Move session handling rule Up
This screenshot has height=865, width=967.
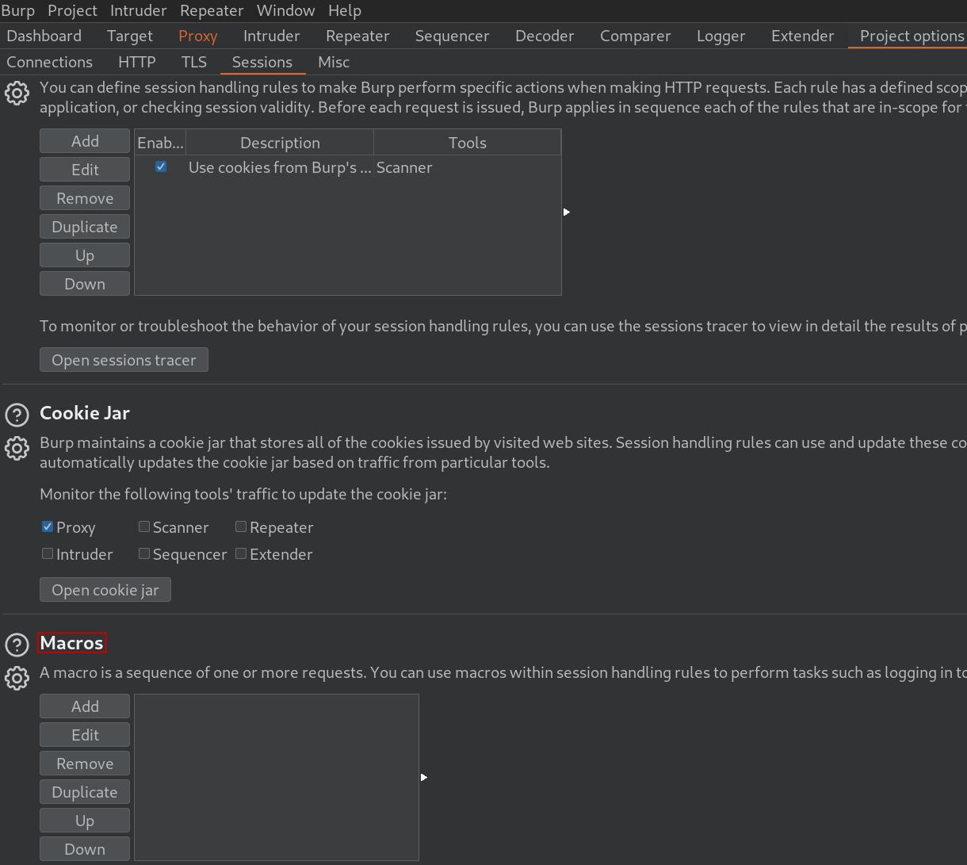point(85,255)
